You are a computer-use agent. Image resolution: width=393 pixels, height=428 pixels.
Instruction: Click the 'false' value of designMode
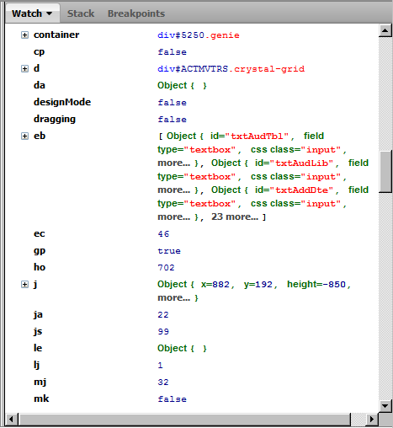click(172, 103)
